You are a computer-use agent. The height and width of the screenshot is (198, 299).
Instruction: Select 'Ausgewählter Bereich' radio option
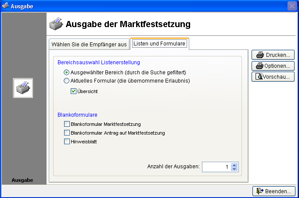tap(67, 72)
